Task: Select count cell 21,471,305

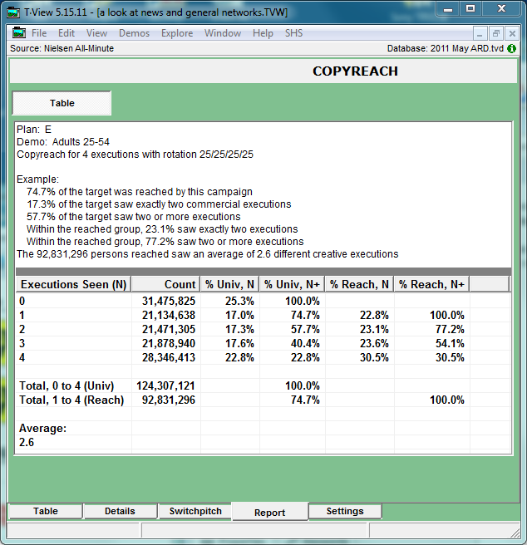Action: pos(166,329)
